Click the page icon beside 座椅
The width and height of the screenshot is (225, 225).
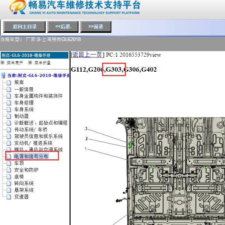point(9,177)
